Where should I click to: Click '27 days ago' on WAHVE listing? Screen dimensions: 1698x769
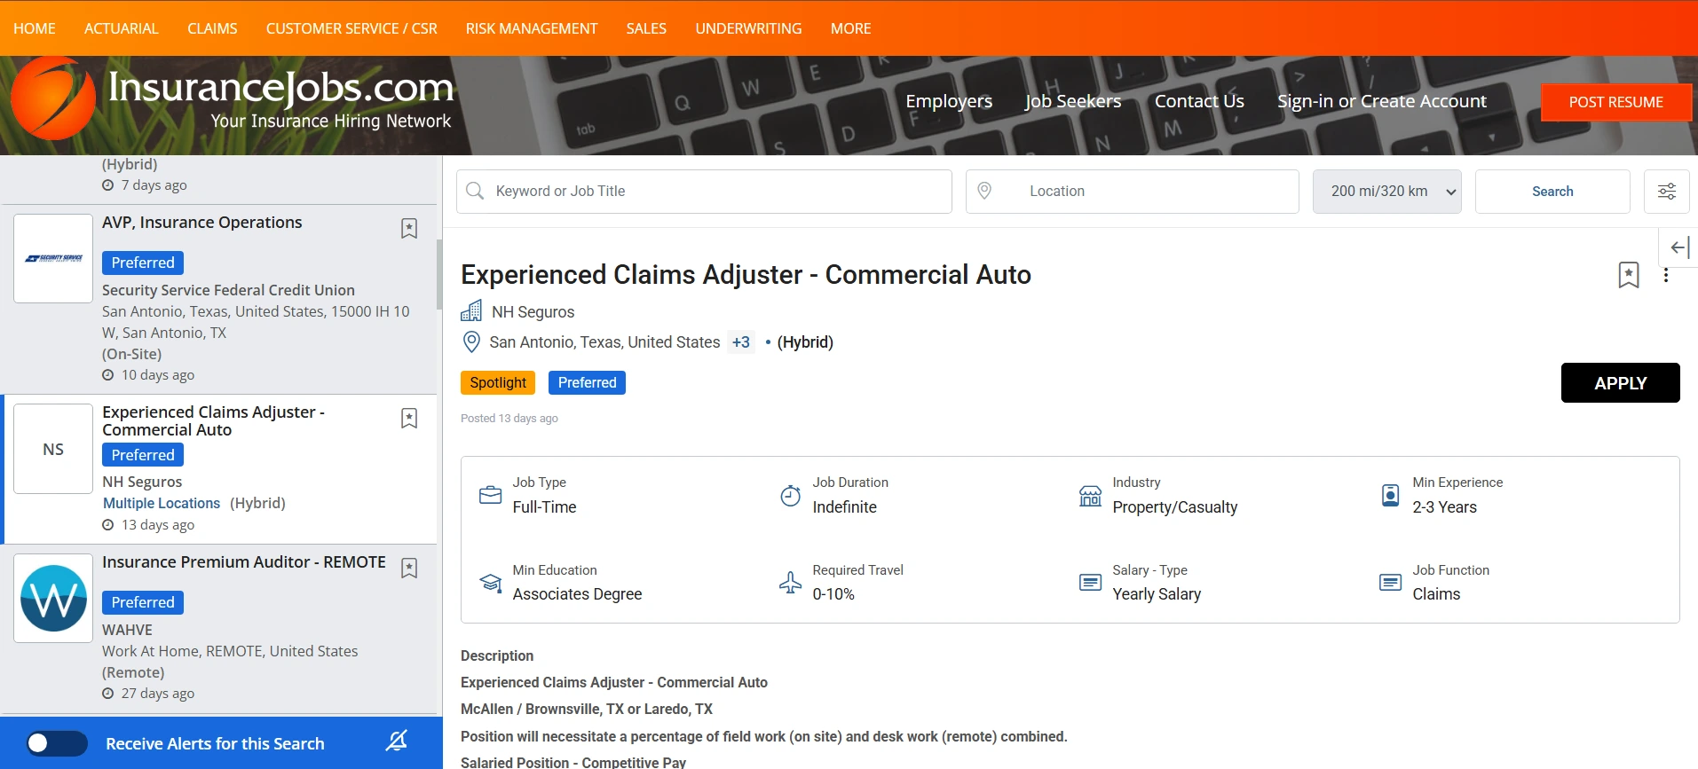[158, 694]
